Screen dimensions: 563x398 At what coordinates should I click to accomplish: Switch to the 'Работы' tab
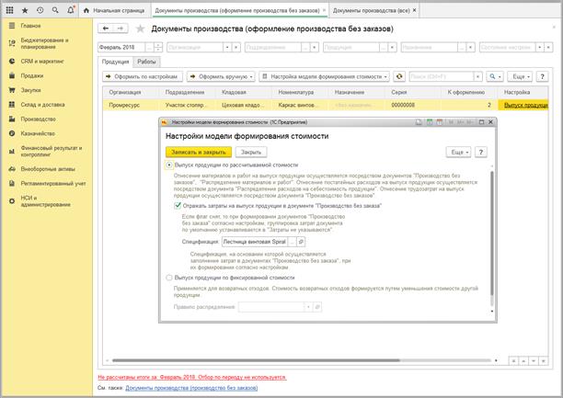[x=146, y=61]
